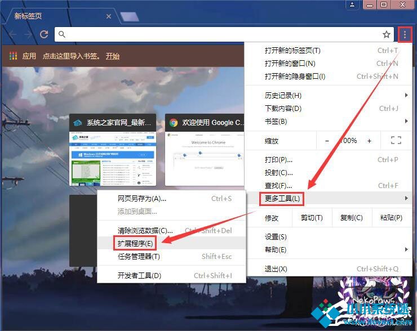Close the 新标签页 tab
The height and width of the screenshot is (331, 417).
[x=109, y=16]
